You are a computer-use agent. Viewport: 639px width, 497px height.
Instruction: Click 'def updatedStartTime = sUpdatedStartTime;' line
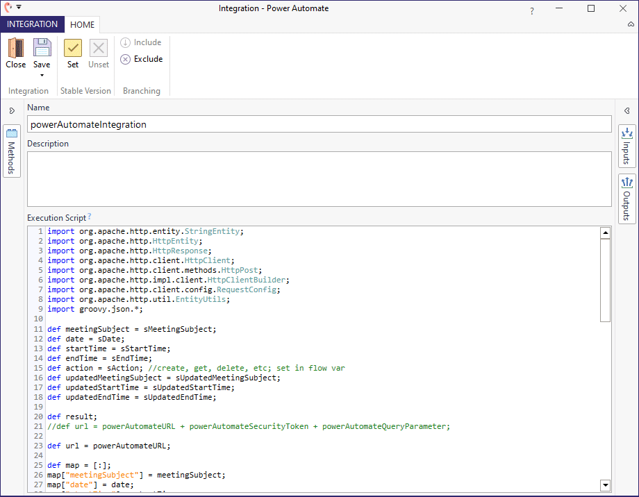pos(141,387)
